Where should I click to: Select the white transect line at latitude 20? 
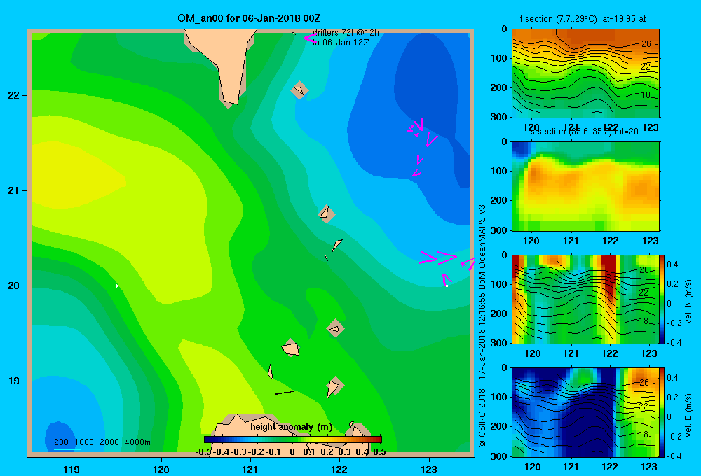282,286
